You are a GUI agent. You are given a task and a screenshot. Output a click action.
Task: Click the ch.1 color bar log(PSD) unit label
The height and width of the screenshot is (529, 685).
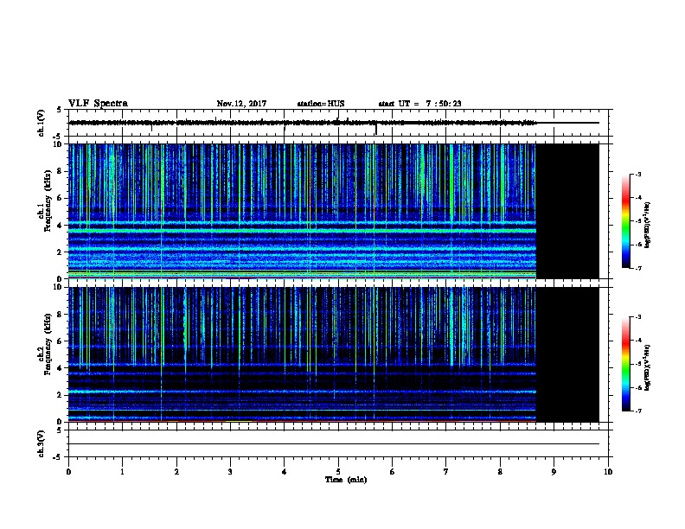pyautogui.click(x=648, y=226)
